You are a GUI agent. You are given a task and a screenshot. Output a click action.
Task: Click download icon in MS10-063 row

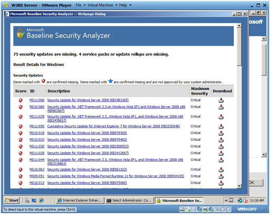click(x=221, y=170)
